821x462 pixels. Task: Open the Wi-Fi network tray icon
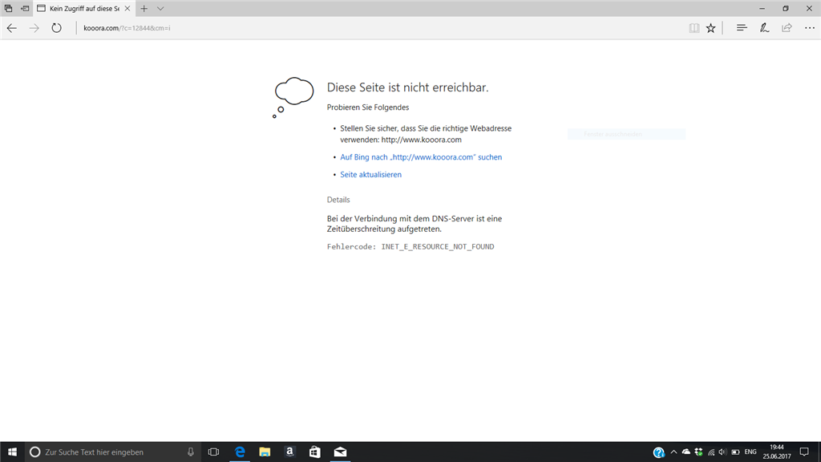tap(711, 452)
